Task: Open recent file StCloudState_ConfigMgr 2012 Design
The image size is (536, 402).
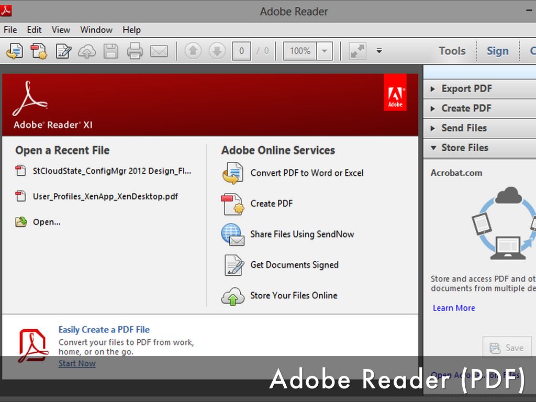Action: (x=112, y=171)
